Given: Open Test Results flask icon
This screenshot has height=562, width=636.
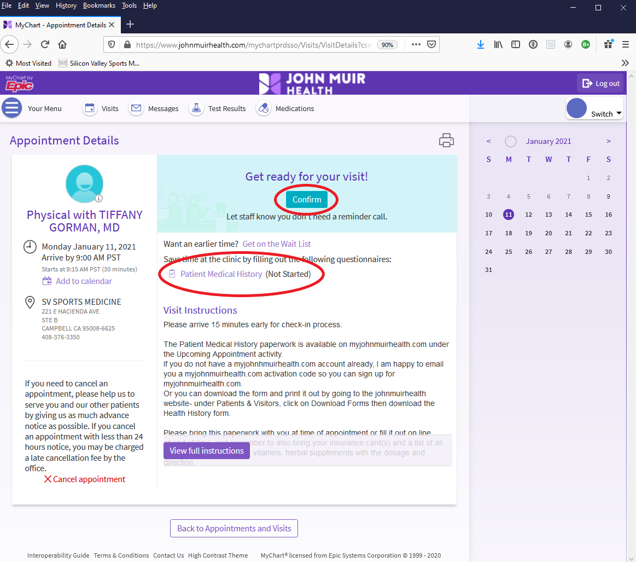Looking at the screenshot, I should point(196,108).
